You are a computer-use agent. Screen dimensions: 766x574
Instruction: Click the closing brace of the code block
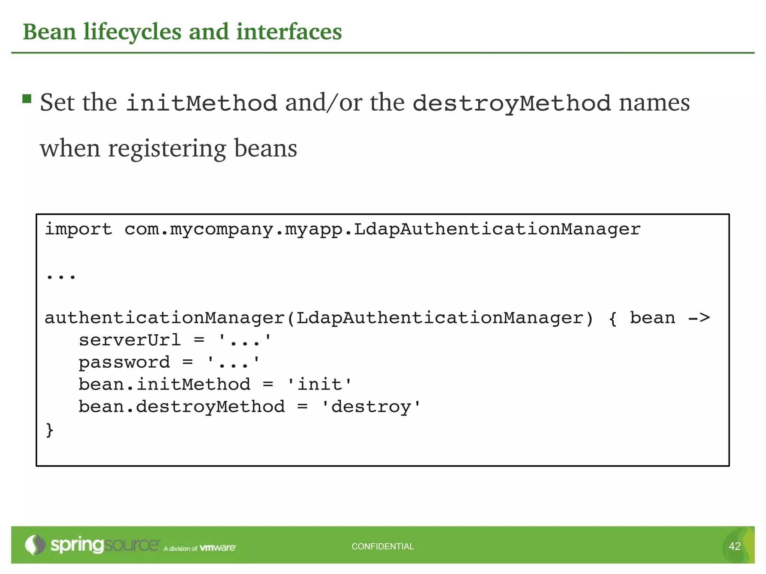[x=49, y=430]
